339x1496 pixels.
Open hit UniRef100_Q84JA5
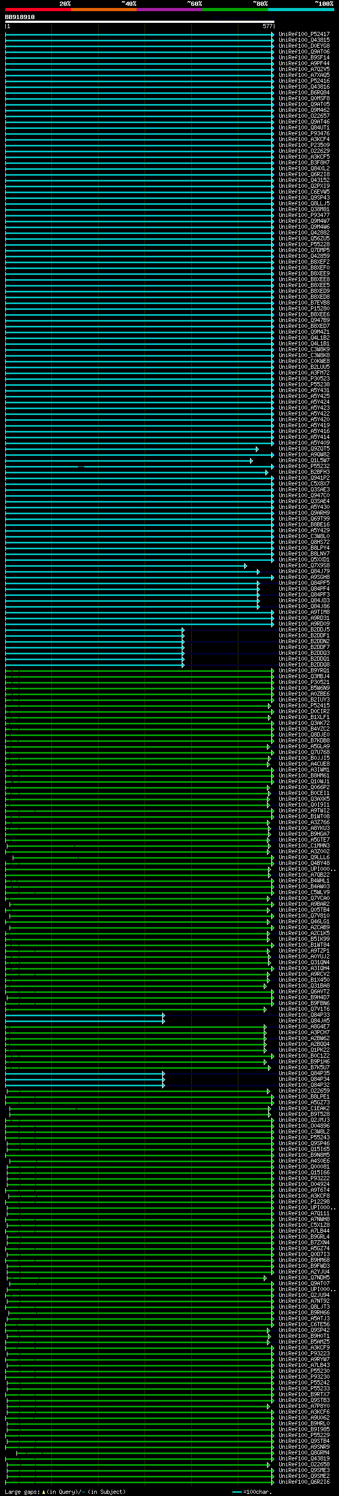pyautogui.click(x=304, y=1021)
